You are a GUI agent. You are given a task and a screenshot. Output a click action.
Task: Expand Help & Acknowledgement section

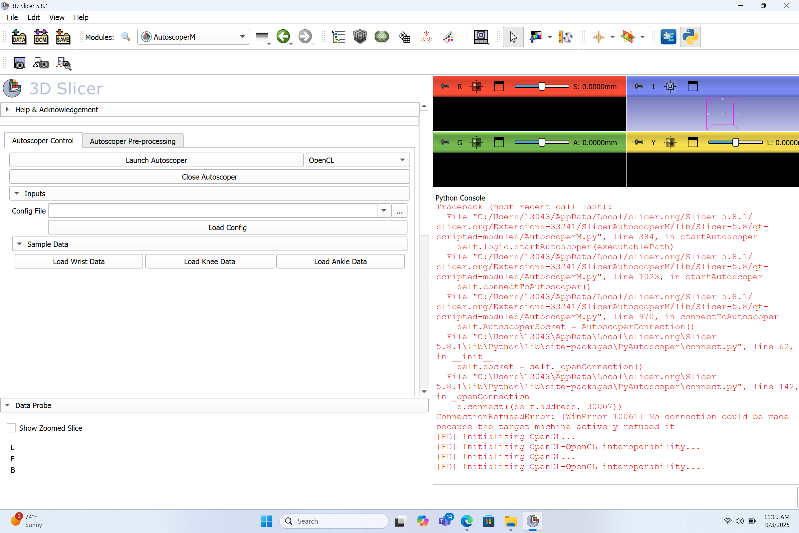tap(7, 110)
